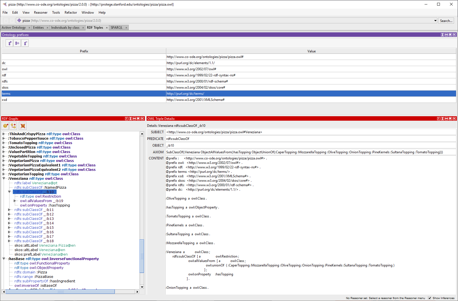Click the ontology icon beside pizza URL
The image size is (458, 301).
19,20
